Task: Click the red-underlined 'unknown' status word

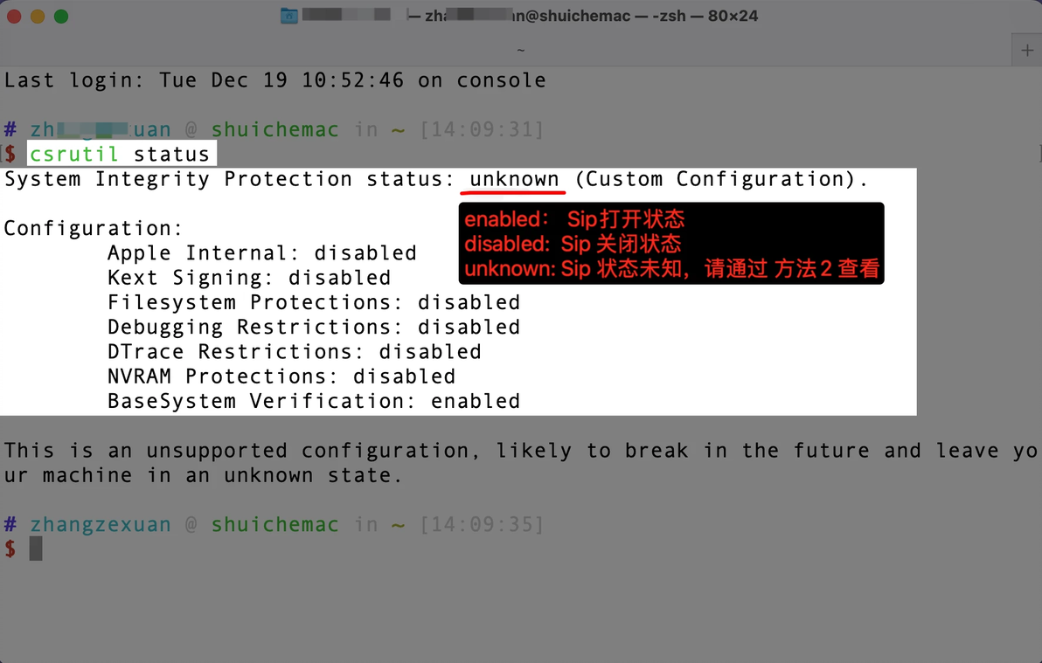Action: click(514, 179)
